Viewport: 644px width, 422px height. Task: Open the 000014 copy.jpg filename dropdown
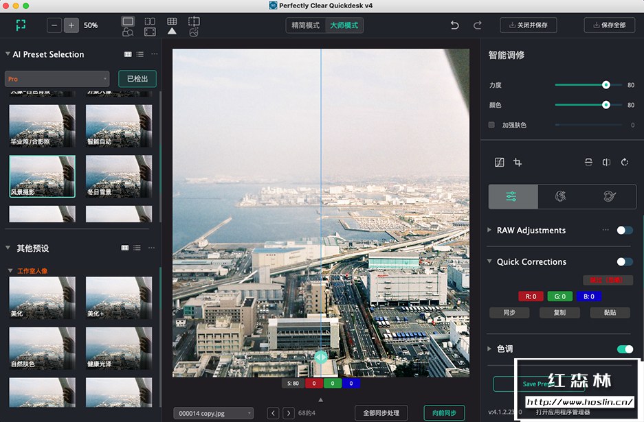tap(213, 413)
